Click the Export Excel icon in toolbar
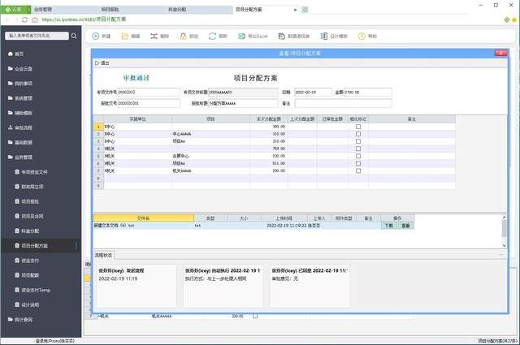Image resolution: width=520 pixels, height=345 pixels. coord(241,37)
